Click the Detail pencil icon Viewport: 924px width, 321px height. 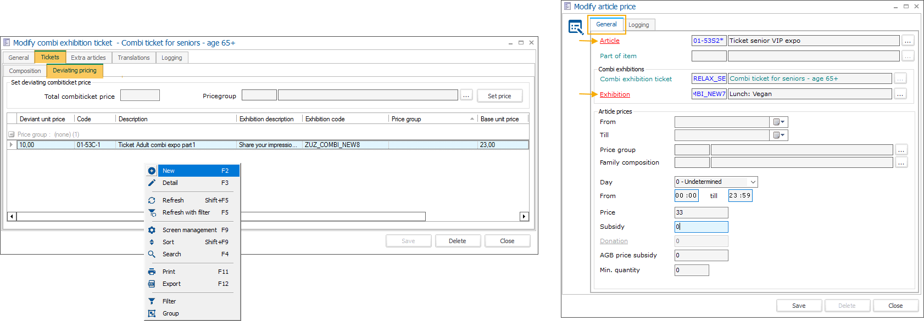point(152,183)
